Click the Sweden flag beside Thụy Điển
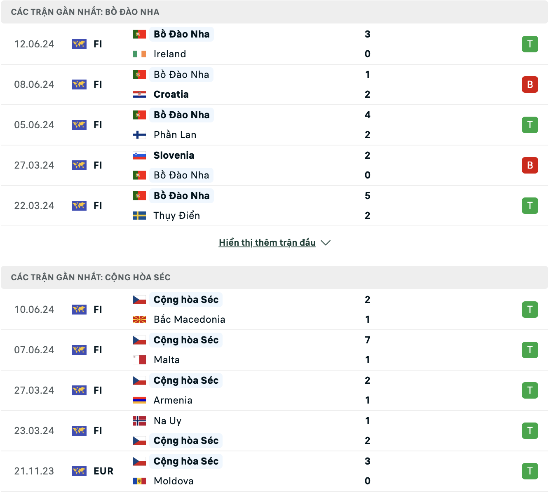This screenshot has width=549, height=493. coord(139,216)
